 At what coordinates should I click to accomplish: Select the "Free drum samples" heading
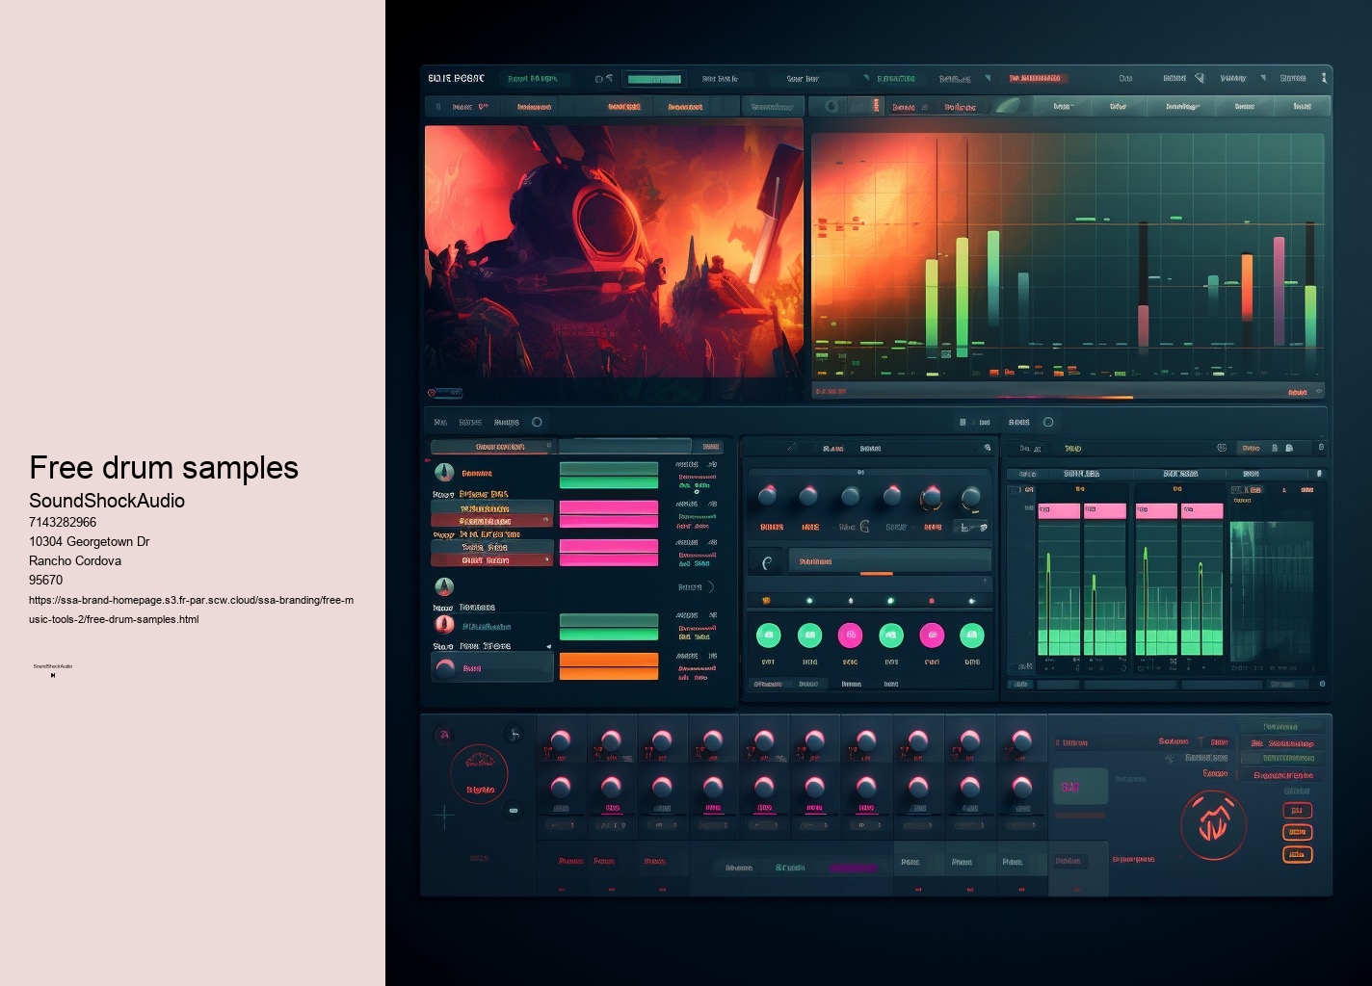(x=164, y=467)
